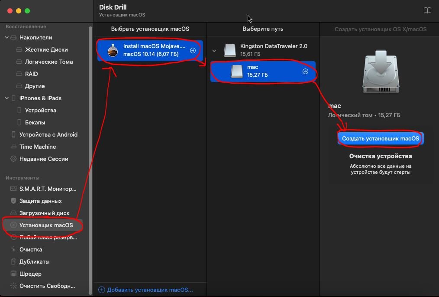
Task: Click the plus icon for adding installer
Action: 101,290
